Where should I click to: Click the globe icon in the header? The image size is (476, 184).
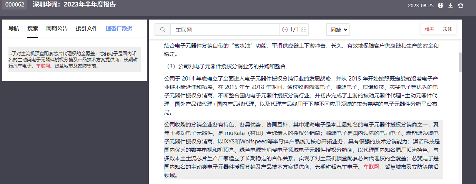point(441,5)
